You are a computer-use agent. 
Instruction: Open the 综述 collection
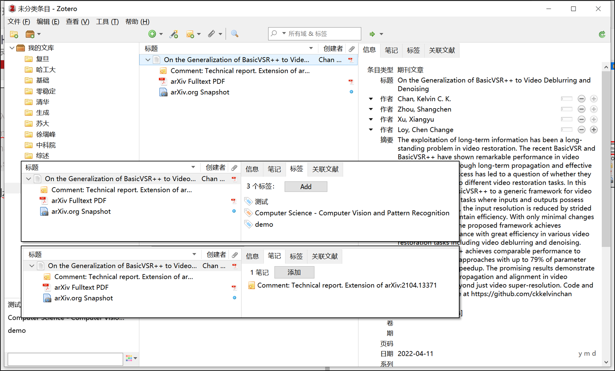pyautogui.click(x=42, y=156)
